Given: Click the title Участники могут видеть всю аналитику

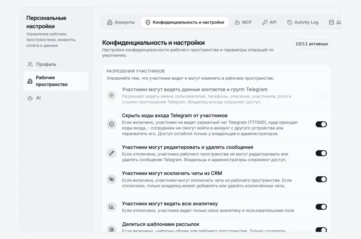Looking at the screenshot, I should (x=170, y=204).
